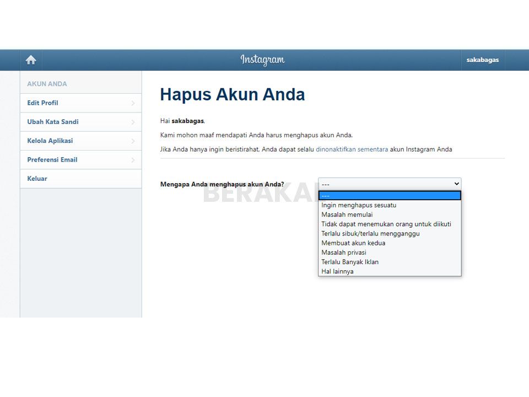Image resolution: width=529 pixels, height=397 pixels.
Task: Collapse the reason dropdown box
Action: (390, 184)
